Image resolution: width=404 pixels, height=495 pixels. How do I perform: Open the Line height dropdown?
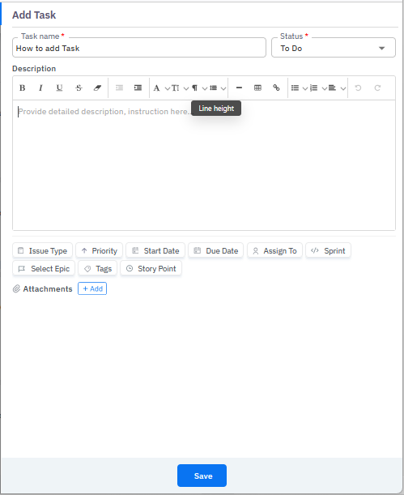pos(218,88)
